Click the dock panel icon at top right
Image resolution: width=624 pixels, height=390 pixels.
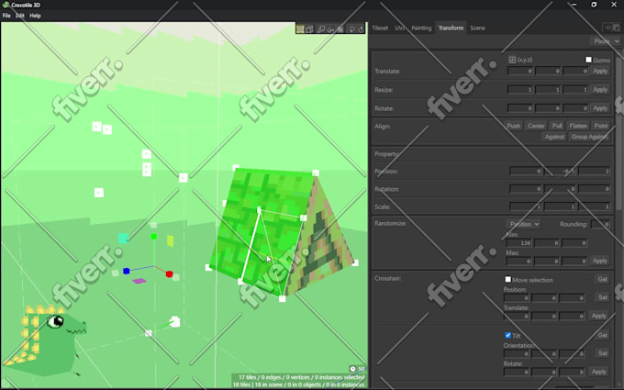pyautogui.click(x=607, y=28)
